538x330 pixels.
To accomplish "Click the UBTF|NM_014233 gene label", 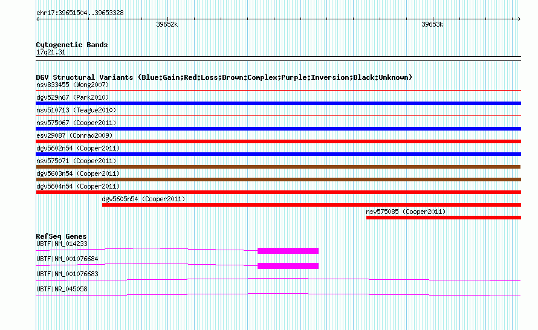I will coord(62,244).
